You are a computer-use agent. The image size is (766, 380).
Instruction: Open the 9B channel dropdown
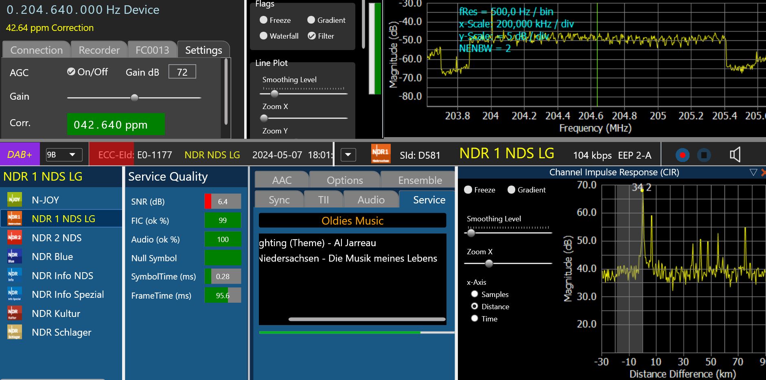coord(64,155)
